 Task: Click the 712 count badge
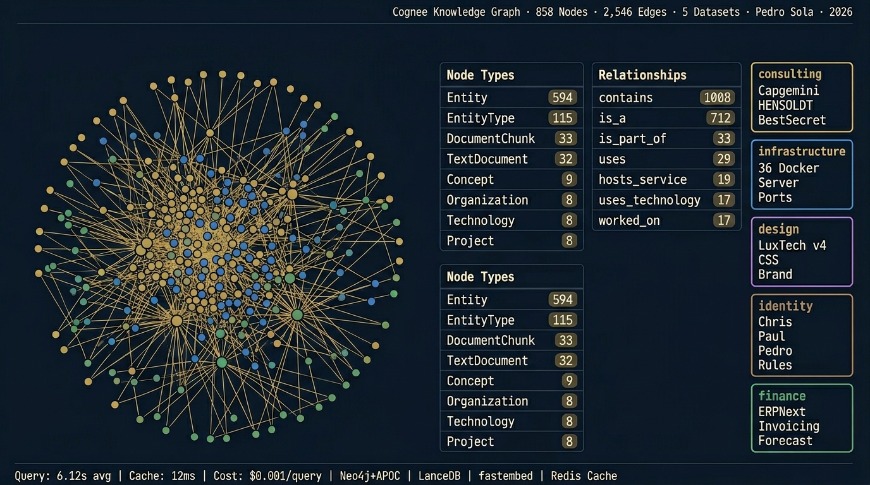(x=720, y=118)
